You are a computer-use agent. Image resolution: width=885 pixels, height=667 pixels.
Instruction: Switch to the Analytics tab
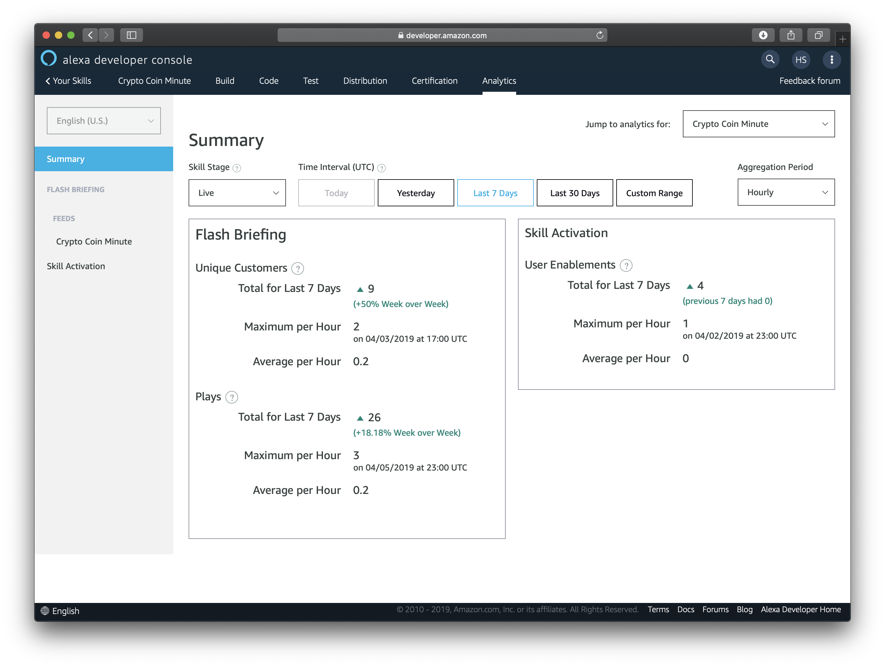(x=499, y=81)
